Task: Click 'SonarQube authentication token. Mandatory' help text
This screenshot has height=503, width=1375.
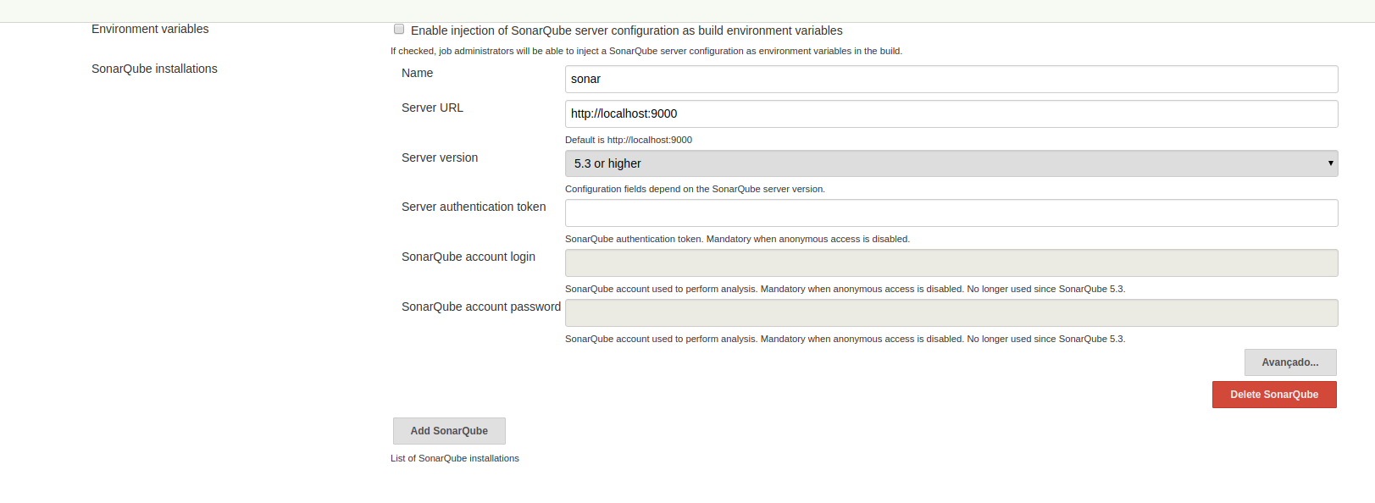Action: click(737, 239)
